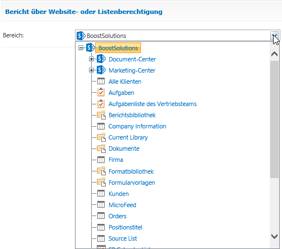Click the task clipboard icon beside Aufgaben
Viewport: 282px width, 249px height.
point(101,92)
